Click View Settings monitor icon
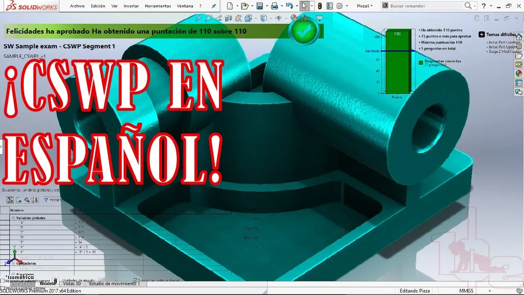The width and height of the screenshot is (524, 295). [319, 18]
